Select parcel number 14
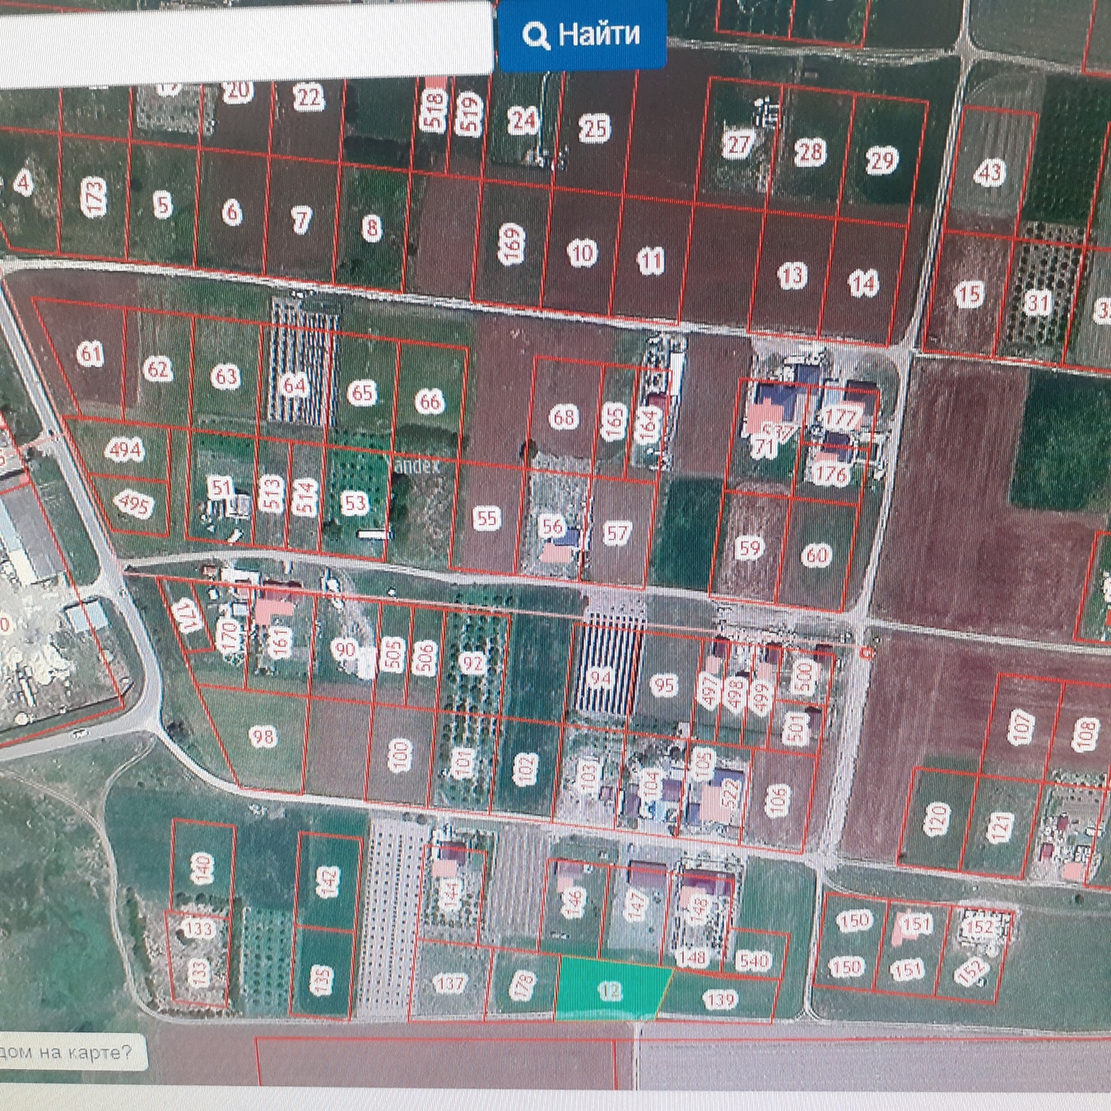Image resolution: width=1111 pixels, height=1111 pixels. tap(862, 284)
